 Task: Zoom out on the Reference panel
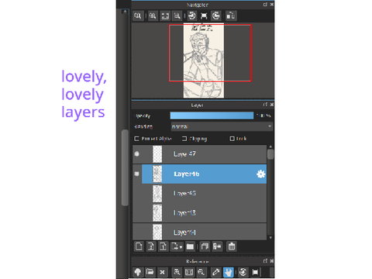point(201,272)
